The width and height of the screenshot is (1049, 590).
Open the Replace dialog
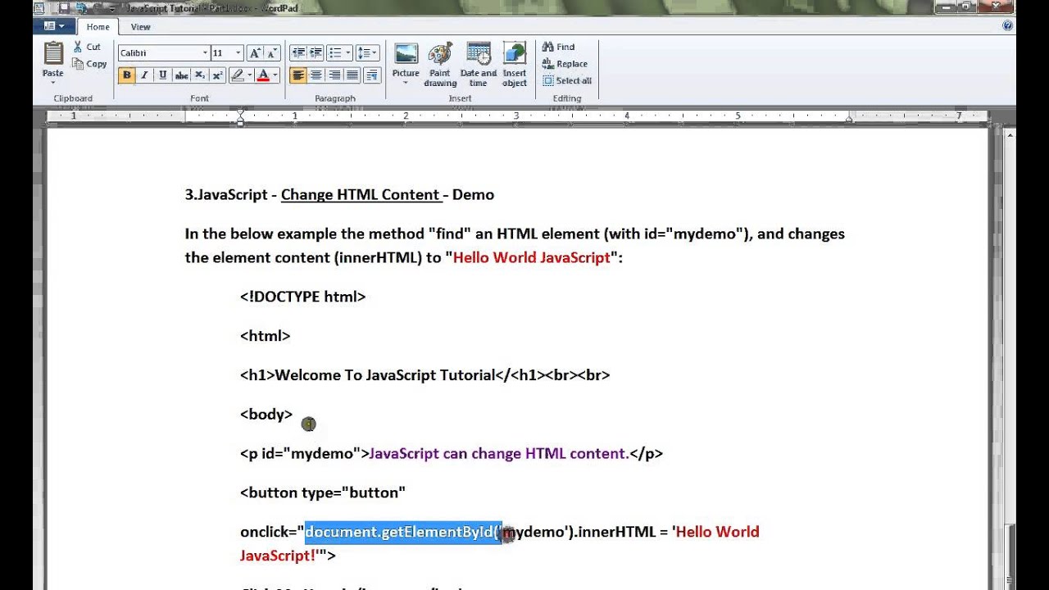565,64
